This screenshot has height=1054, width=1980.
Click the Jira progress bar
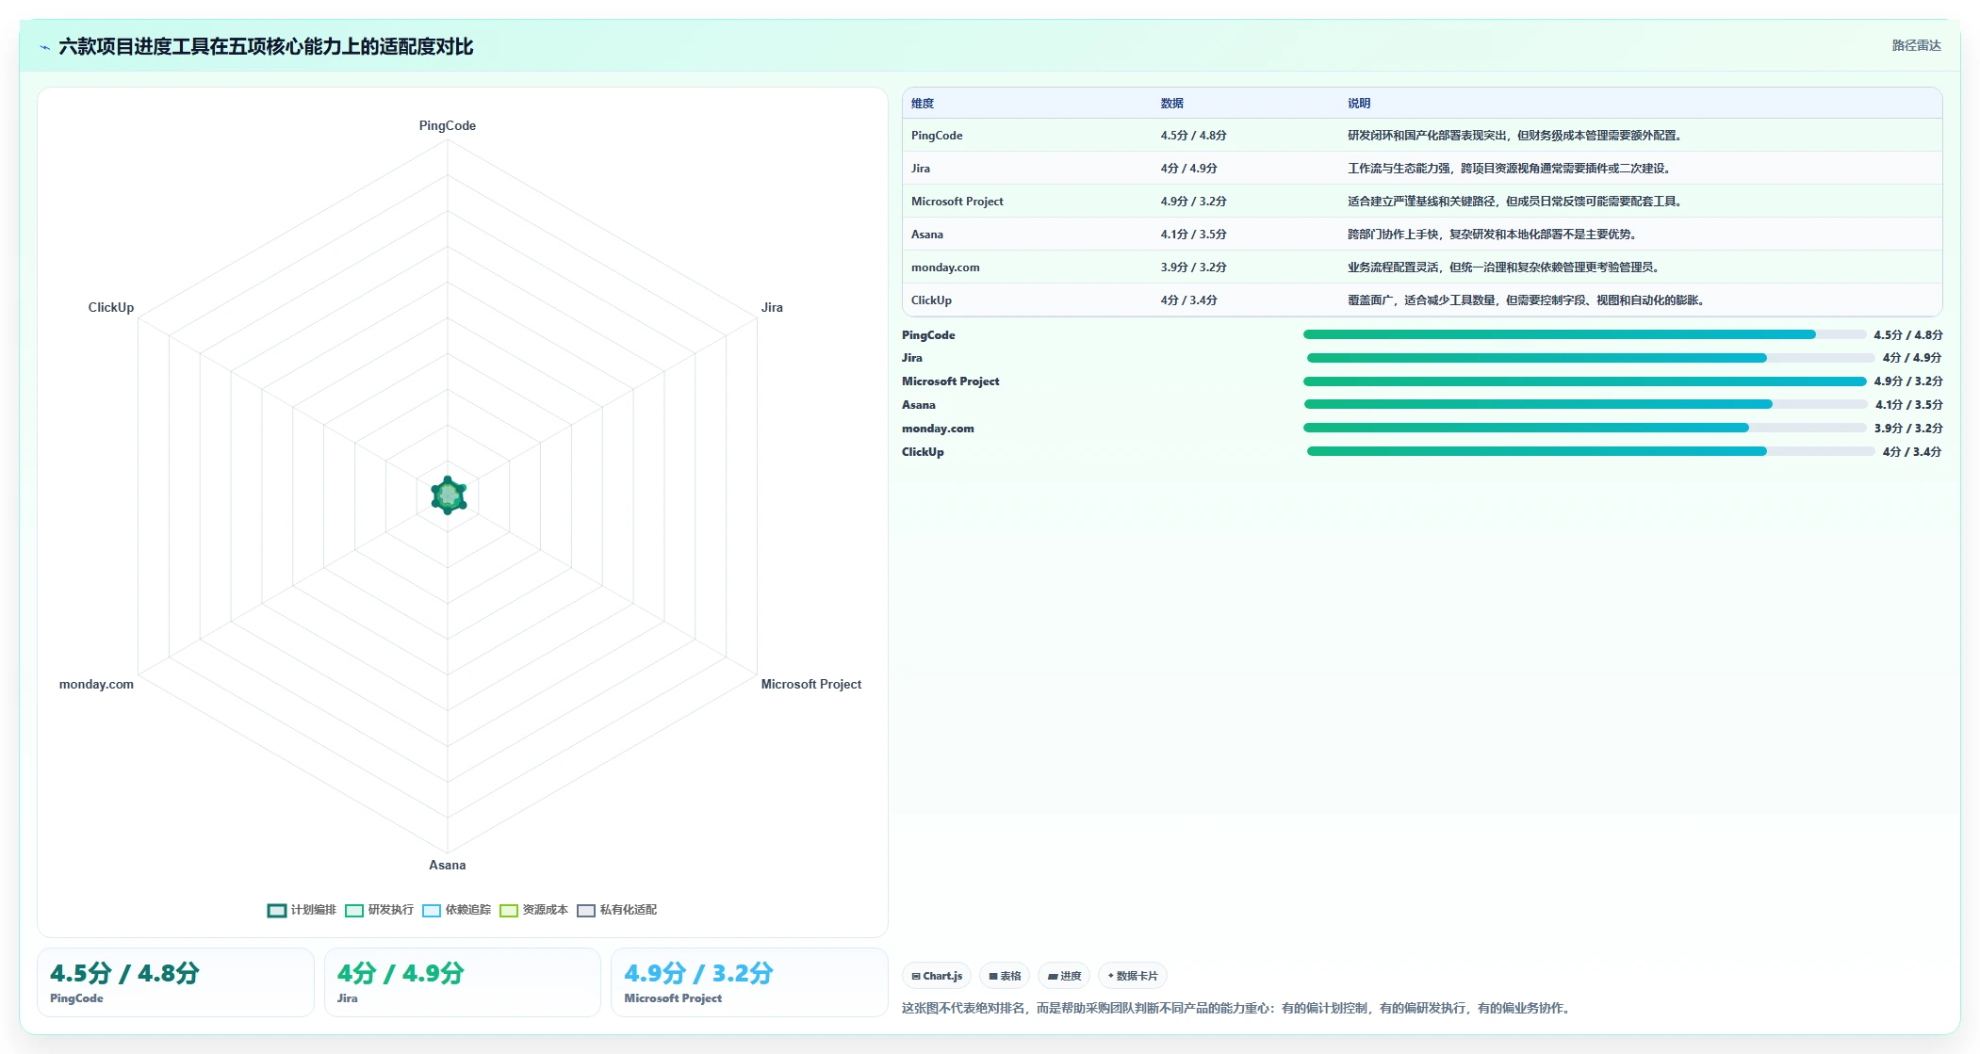[x=1591, y=358]
